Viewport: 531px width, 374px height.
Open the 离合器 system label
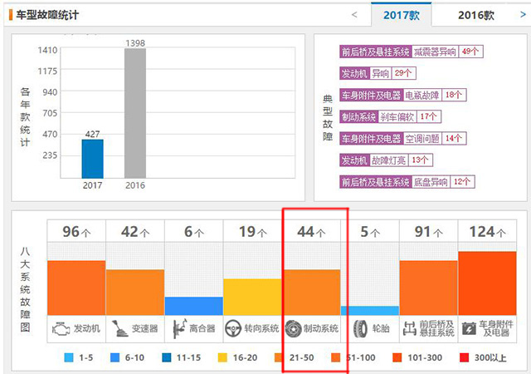coord(202,328)
